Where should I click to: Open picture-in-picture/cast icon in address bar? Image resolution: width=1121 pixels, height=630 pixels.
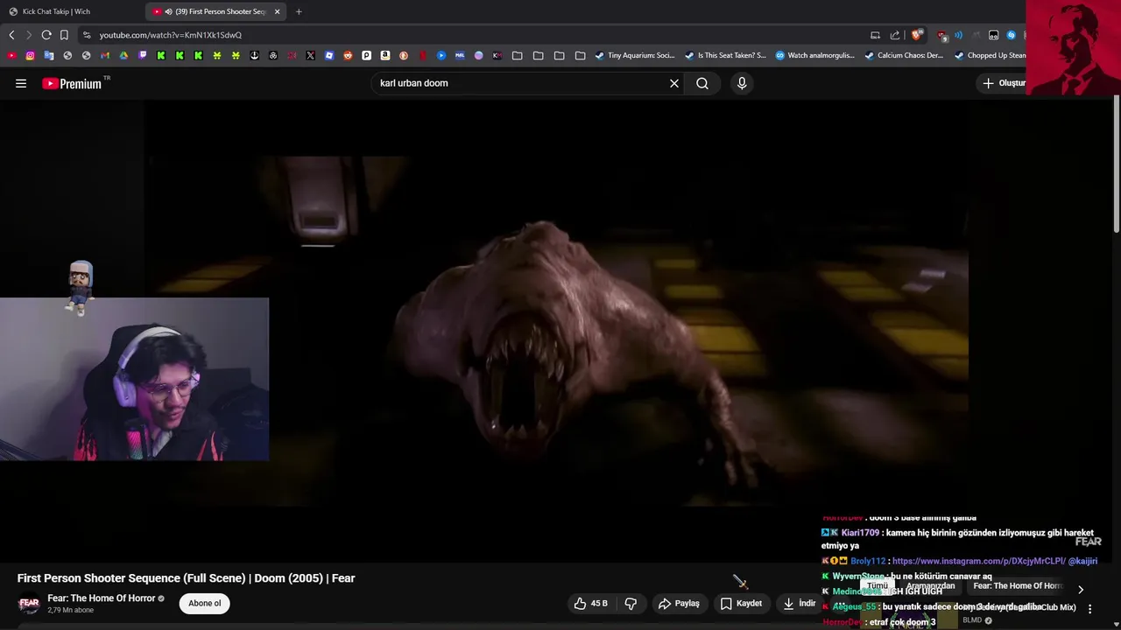click(x=875, y=35)
